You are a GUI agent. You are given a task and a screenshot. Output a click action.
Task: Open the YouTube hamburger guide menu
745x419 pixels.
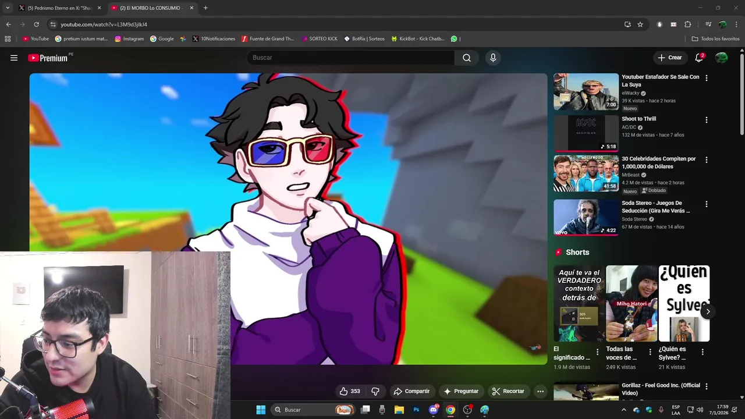click(14, 58)
